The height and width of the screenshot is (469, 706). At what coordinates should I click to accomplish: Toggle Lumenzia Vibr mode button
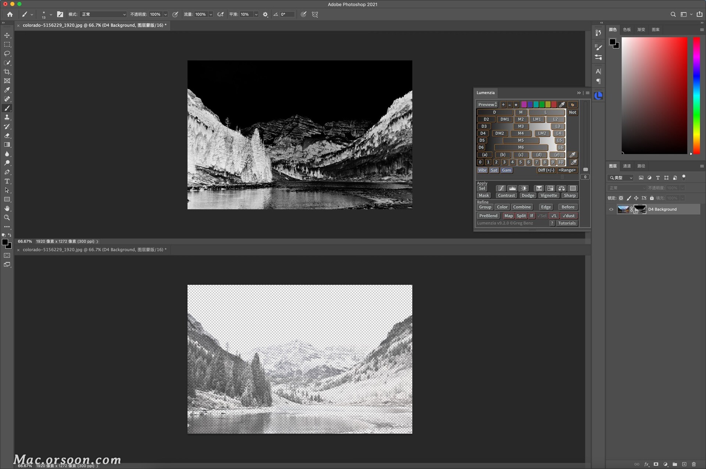pyautogui.click(x=482, y=170)
